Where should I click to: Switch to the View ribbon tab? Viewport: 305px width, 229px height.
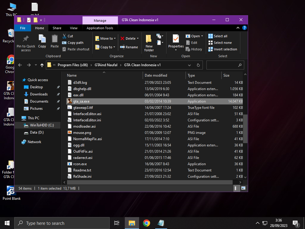74,28
